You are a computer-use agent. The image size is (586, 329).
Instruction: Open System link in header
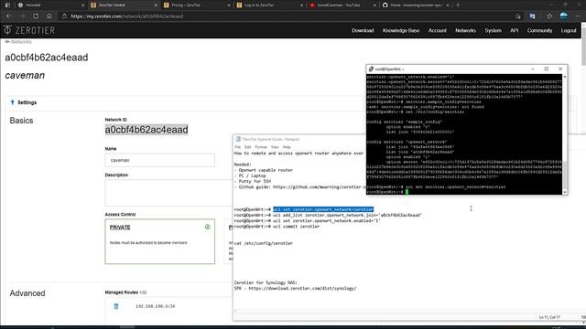(493, 30)
